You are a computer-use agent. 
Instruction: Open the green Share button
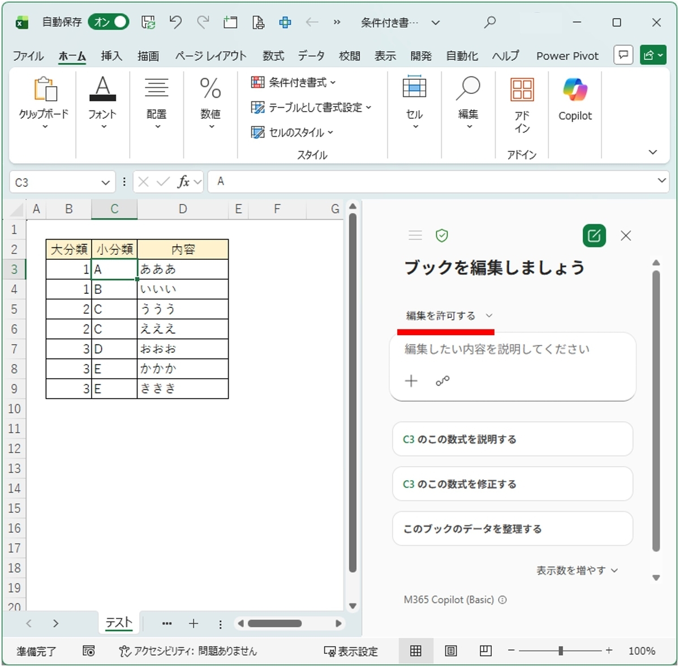pos(652,55)
